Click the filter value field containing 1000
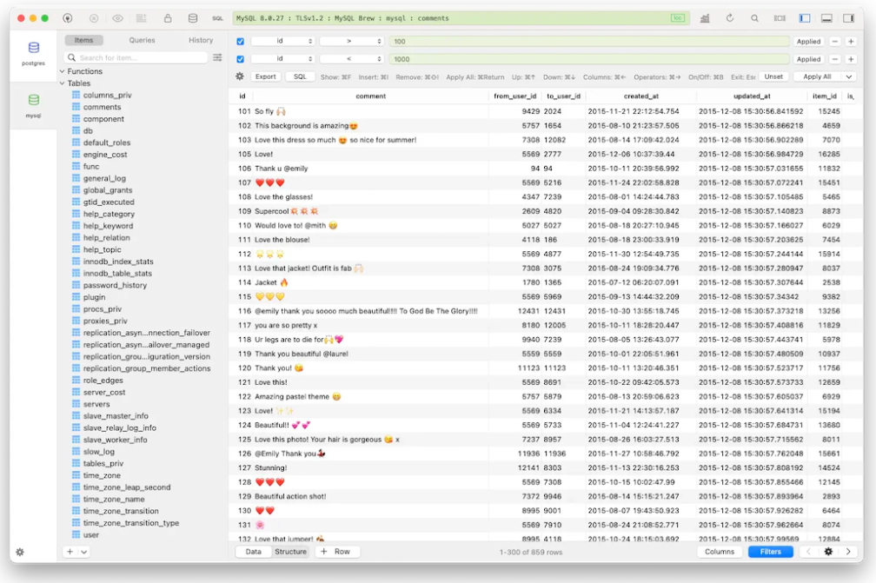The image size is (876, 583). (x=589, y=59)
